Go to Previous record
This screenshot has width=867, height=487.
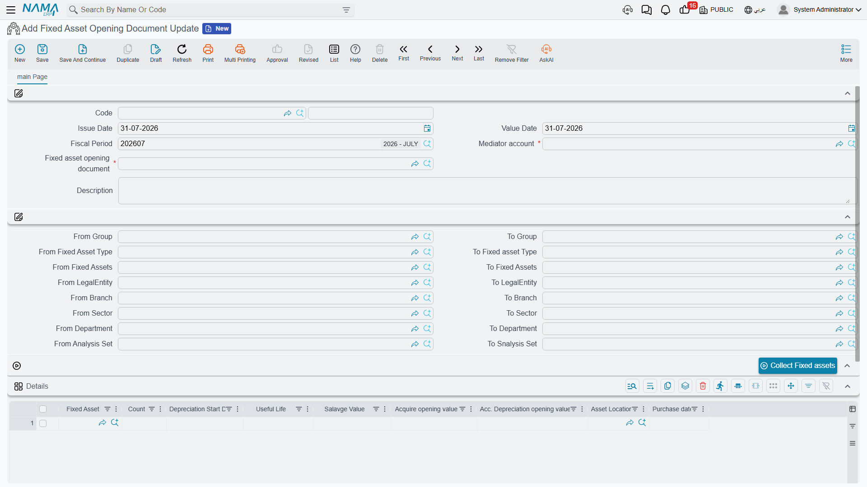point(430,52)
